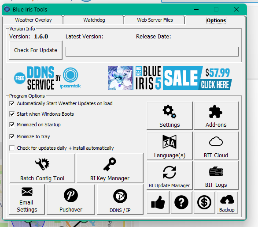The image size is (258, 227).
Task: Launch the Batch Config Tool
Action: [x=42, y=168]
